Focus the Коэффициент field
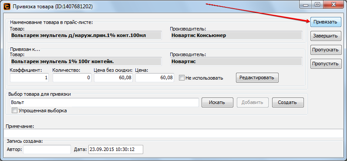This screenshot has width=347, height=161. [30, 77]
